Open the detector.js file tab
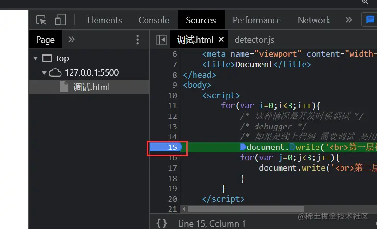 tap(254, 40)
